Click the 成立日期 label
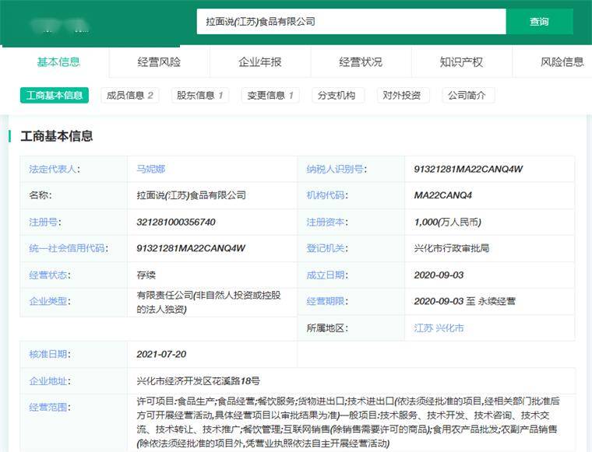The height and width of the screenshot is (452, 592). 327,275
